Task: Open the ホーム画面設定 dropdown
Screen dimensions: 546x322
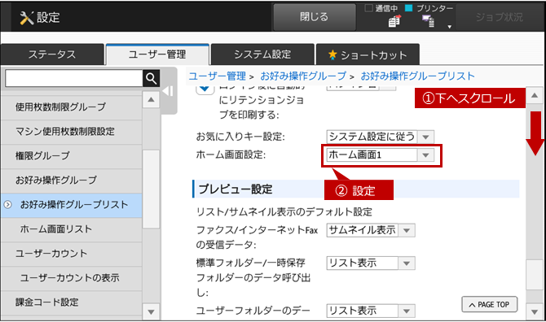Action: (381, 155)
